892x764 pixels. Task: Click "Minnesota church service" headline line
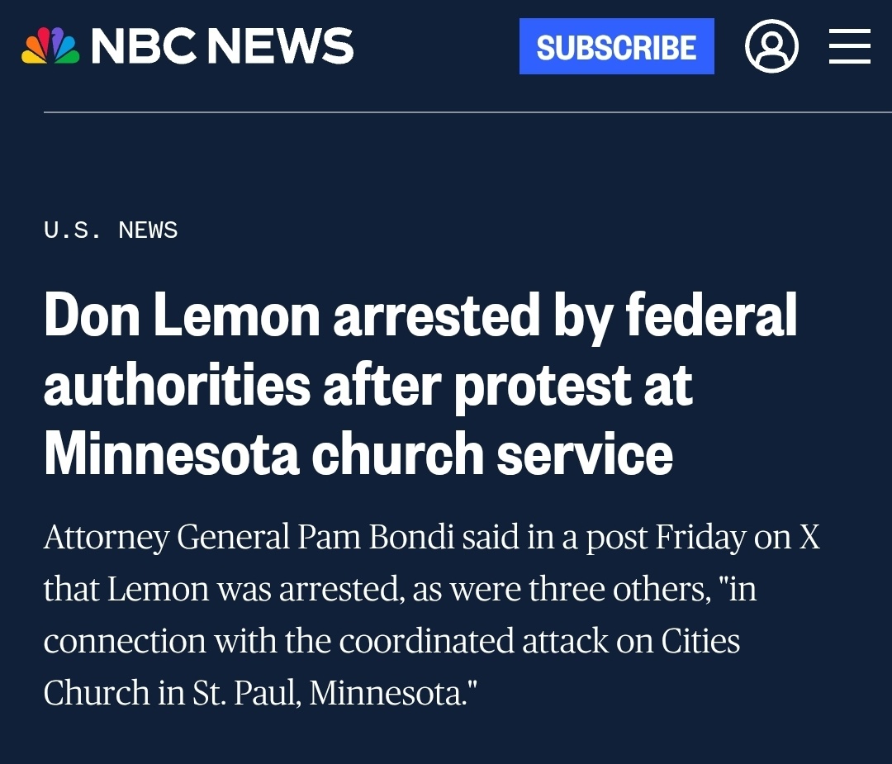[358, 453]
